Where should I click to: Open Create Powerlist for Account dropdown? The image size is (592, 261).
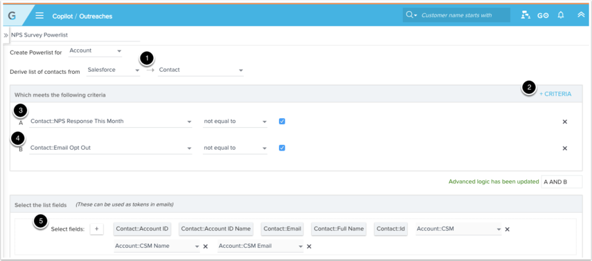95,51
